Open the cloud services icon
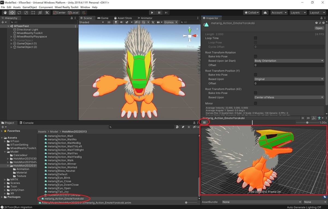328x209 pixels. tap(265, 13)
